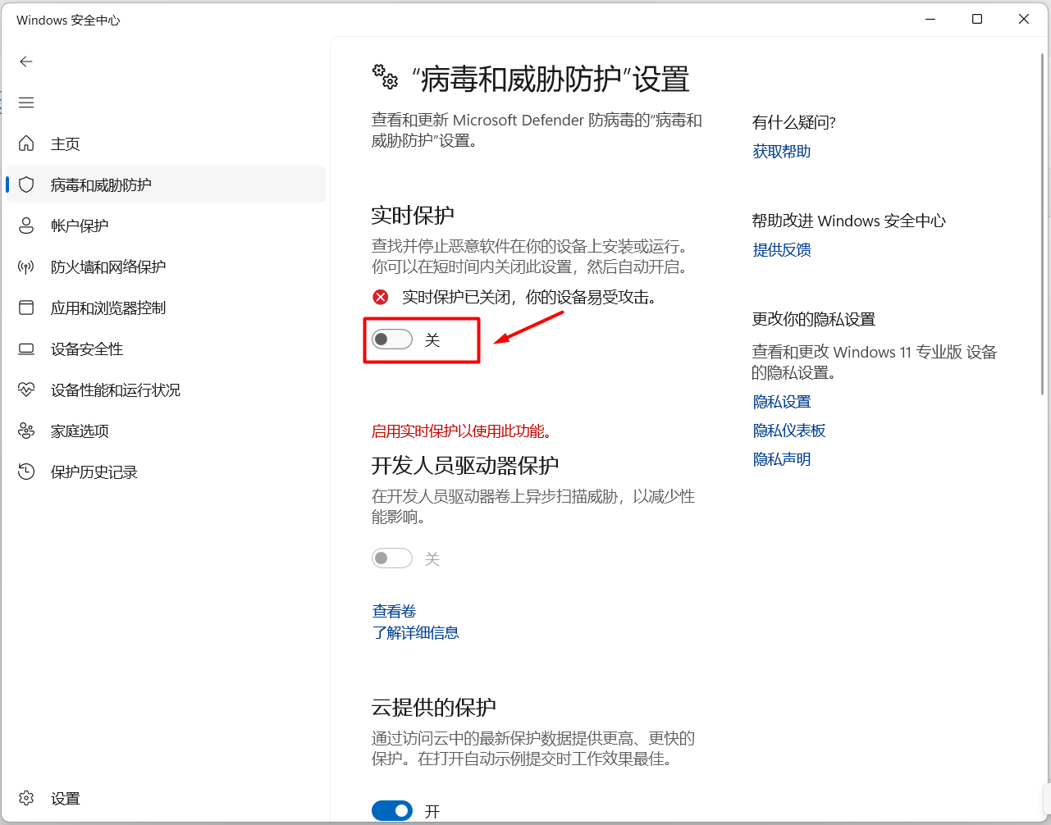Open the 了解详细信息 link

tap(415, 632)
